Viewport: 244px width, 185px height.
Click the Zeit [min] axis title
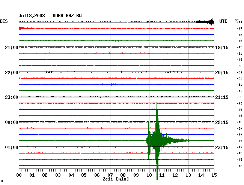[x=116, y=179]
